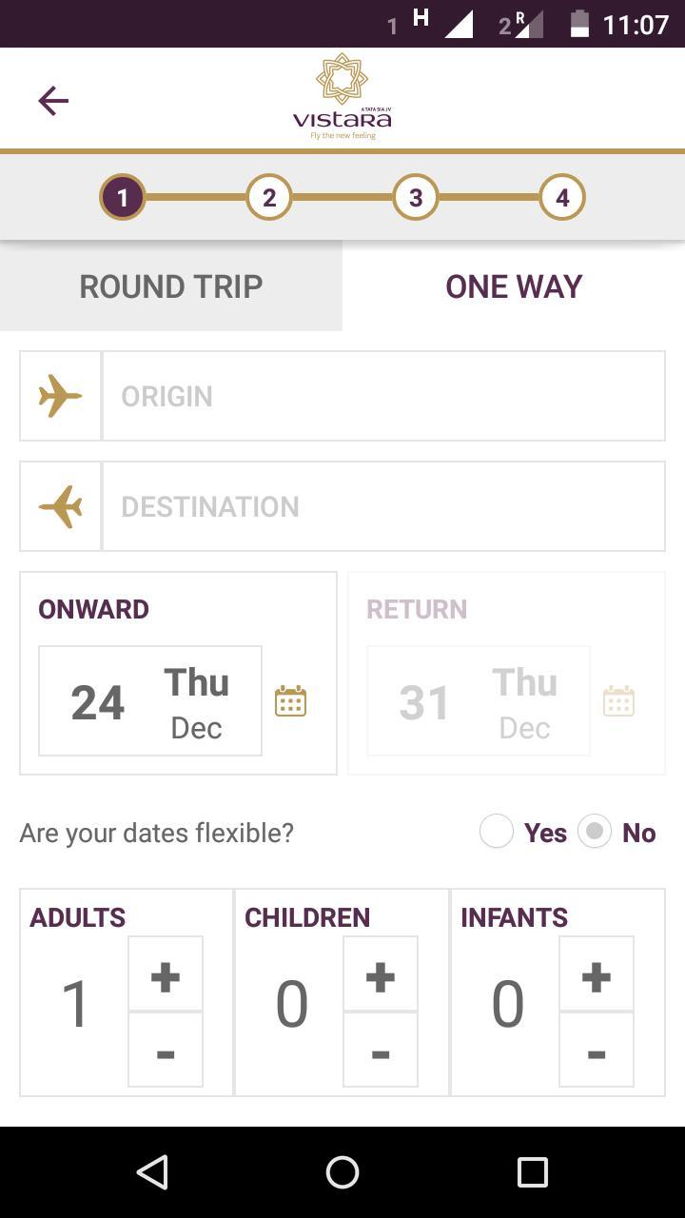Open the return date 31 Thu Dec picker

pyautogui.click(x=479, y=701)
